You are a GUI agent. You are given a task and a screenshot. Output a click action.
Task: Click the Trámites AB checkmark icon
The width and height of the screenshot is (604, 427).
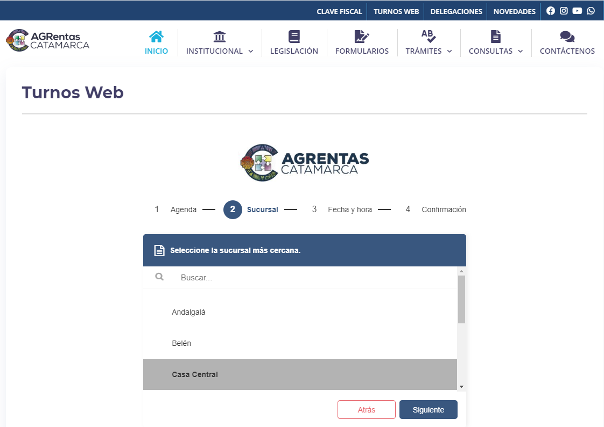(x=429, y=37)
